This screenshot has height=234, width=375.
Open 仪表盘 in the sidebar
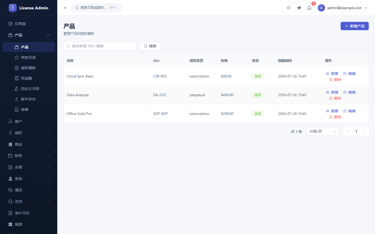pyautogui.click(x=29, y=24)
